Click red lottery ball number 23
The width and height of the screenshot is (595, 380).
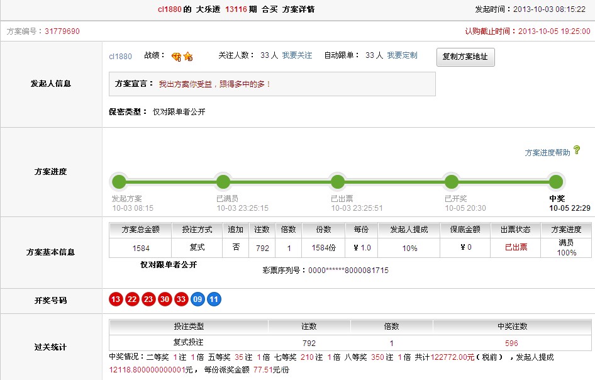148,299
